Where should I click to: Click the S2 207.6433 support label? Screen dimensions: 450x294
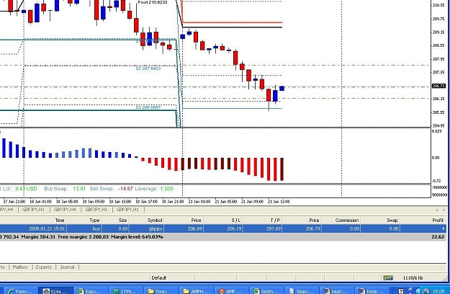(148, 68)
